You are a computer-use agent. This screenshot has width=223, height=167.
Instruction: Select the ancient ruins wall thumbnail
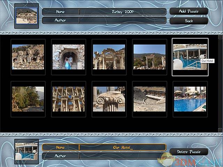(28, 57)
